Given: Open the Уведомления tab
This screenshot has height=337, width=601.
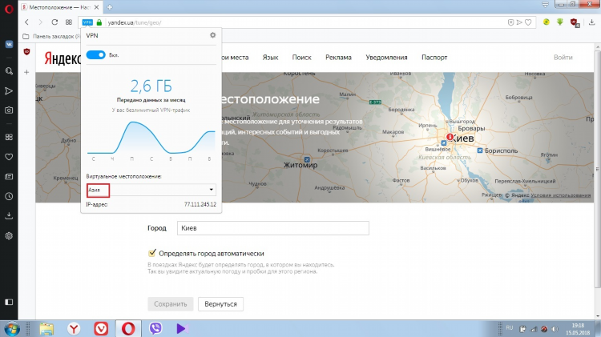Looking at the screenshot, I should (386, 58).
